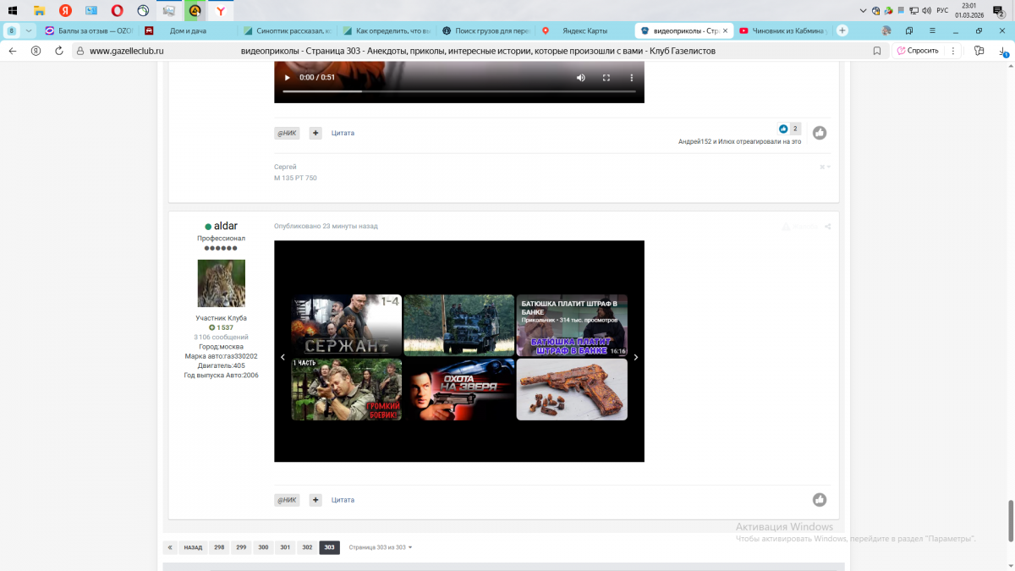Go to the previous video suggestions using the left arrow
The height and width of the screenshot is (571, 1015).
coord(283,358)
